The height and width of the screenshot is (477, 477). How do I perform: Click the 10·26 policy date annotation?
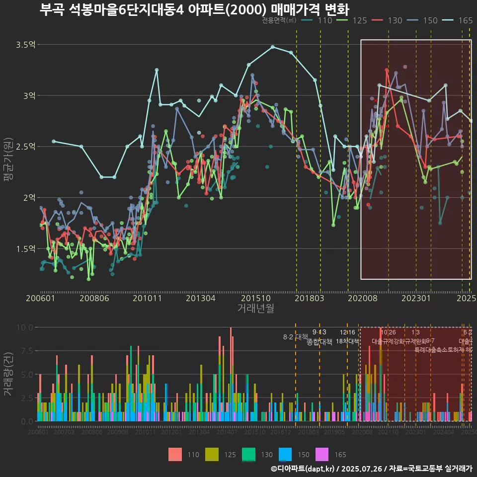click(x=389, y=332)
